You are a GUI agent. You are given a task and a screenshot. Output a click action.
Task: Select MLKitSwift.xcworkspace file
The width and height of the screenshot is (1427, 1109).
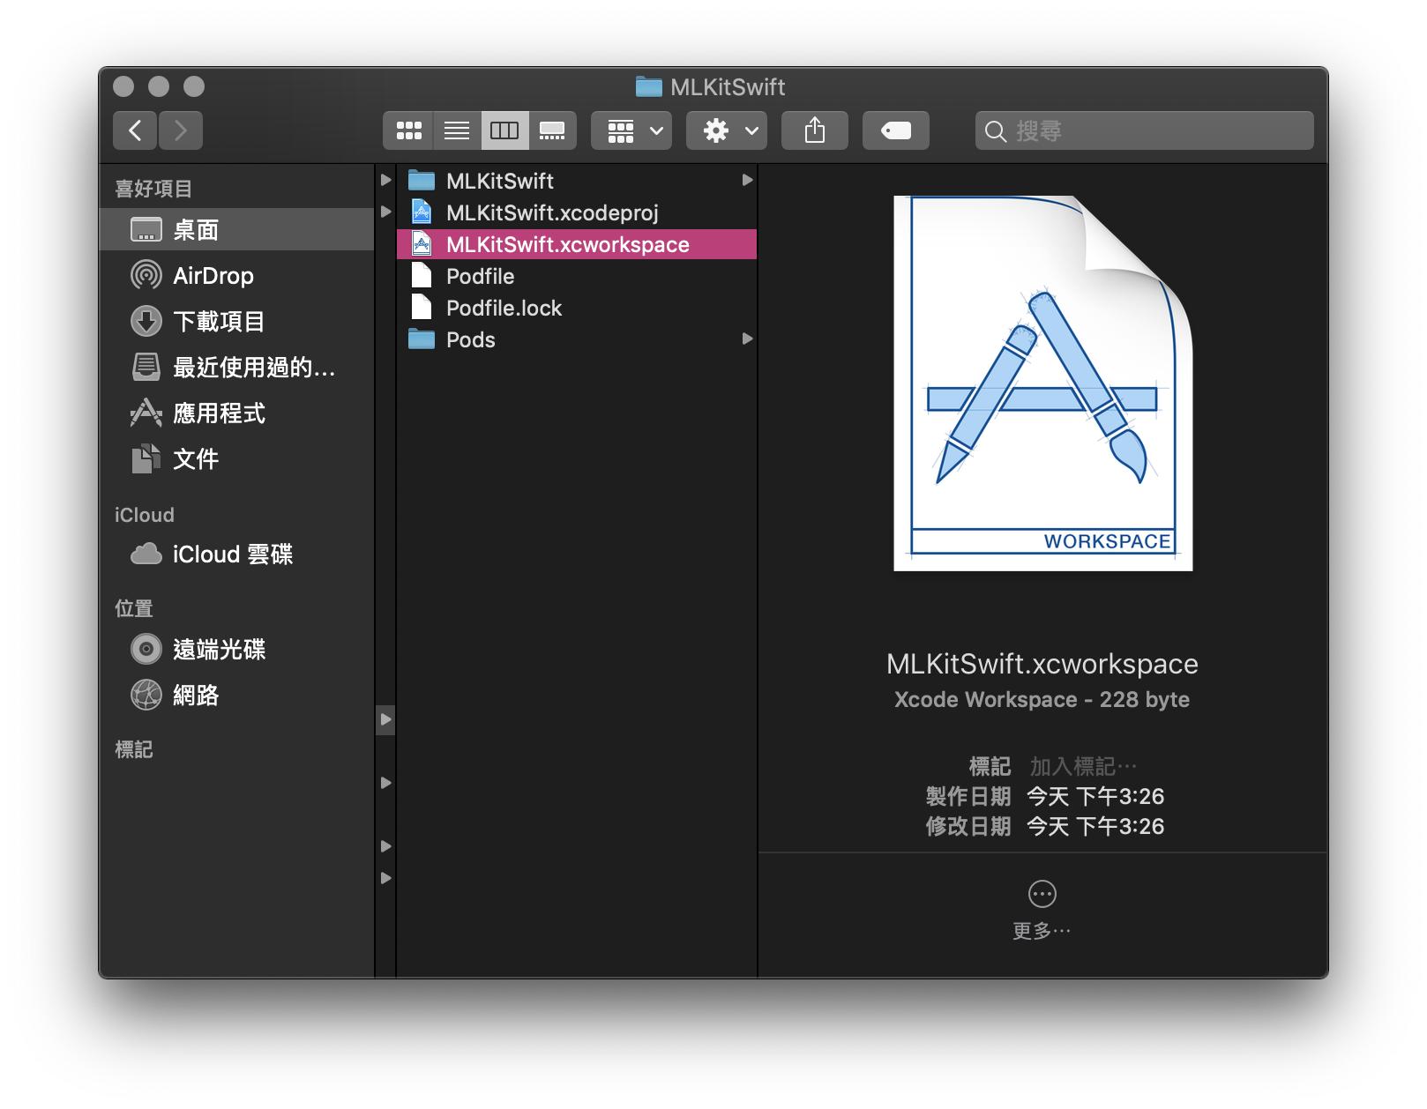(577, 244)
